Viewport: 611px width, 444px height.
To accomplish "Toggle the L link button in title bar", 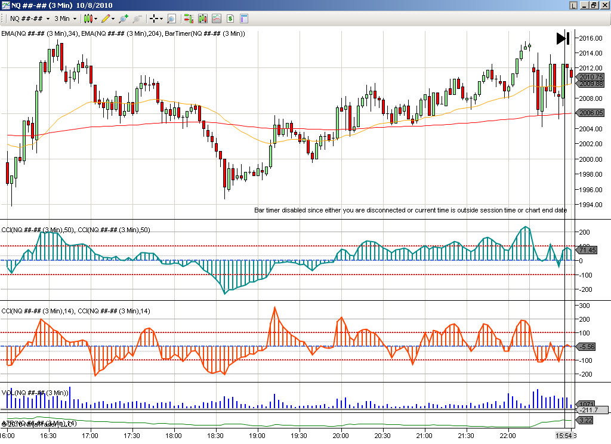I will pyautogui.click(x=573, y=5).
